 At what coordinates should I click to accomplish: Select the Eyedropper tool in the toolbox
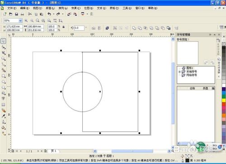click(x=3, y=116)
